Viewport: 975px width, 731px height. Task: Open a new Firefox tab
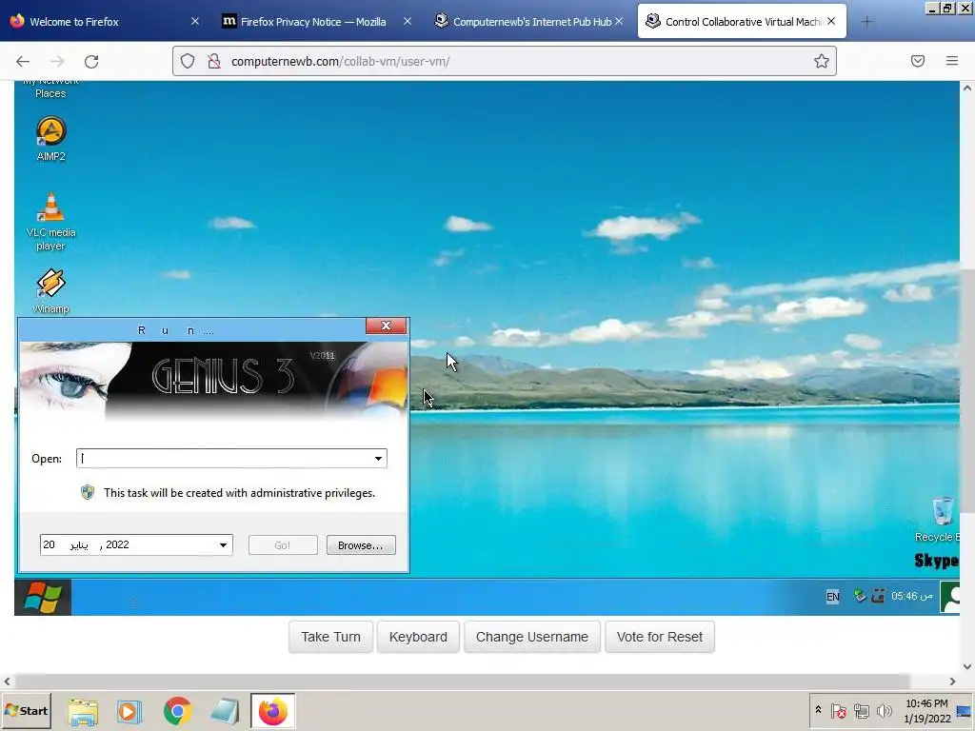tap(866, 22)
